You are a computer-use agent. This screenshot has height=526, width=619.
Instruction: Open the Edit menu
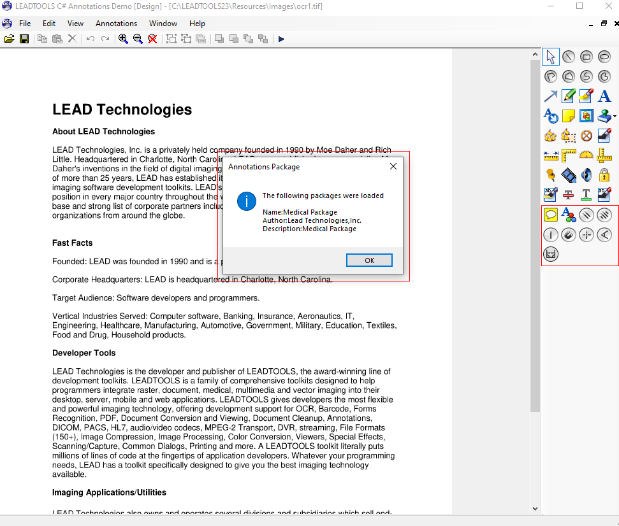tap(49, 24)
